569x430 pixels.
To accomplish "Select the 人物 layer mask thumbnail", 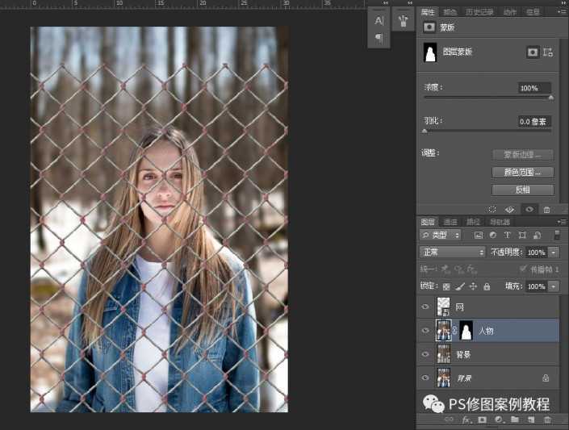I will (x=466, y=330).
